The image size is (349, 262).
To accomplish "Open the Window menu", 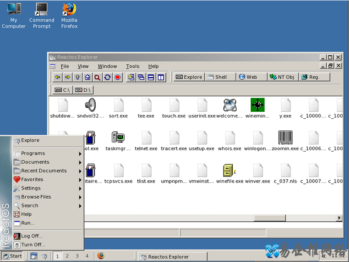I will [107, 66].
